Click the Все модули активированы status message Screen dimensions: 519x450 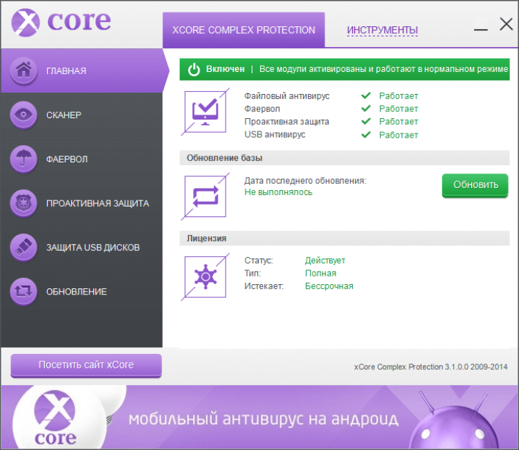[x=383, y=68]
